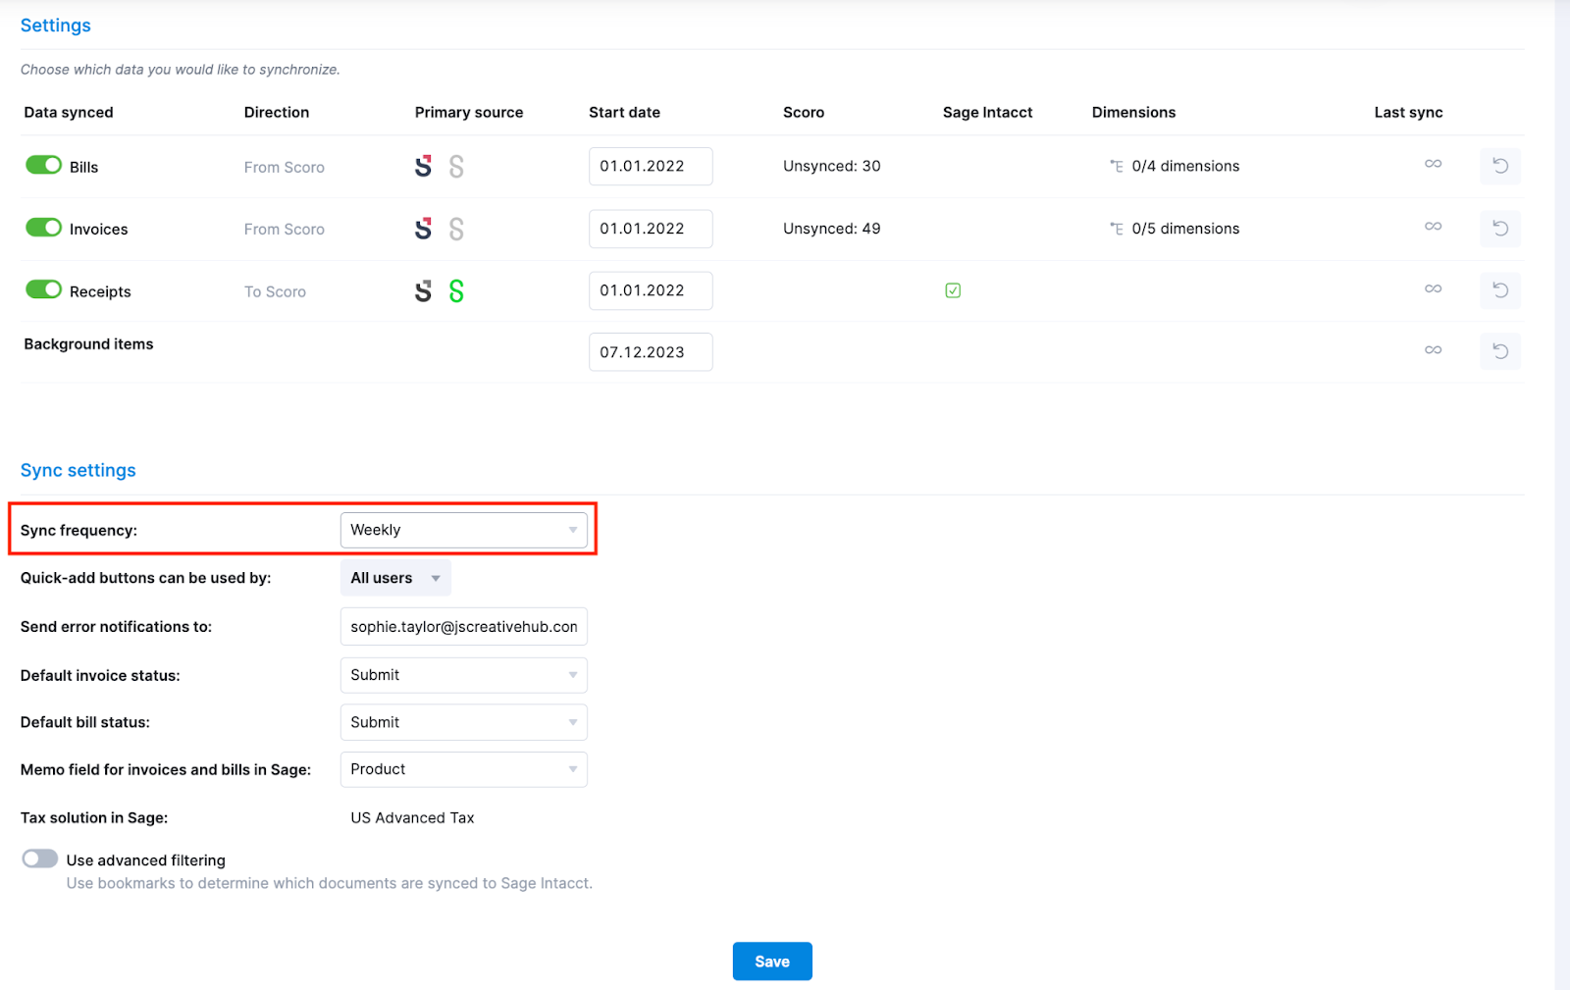This screenshot has height=990, width=1570.
Task: Open the Sync settings section heading
Action: (78, 470)
